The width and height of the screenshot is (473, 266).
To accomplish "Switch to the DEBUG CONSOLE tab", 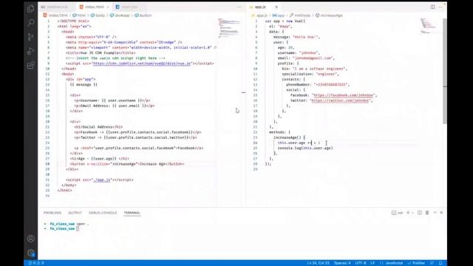I will pyautogui.click(x=103, y=213).
